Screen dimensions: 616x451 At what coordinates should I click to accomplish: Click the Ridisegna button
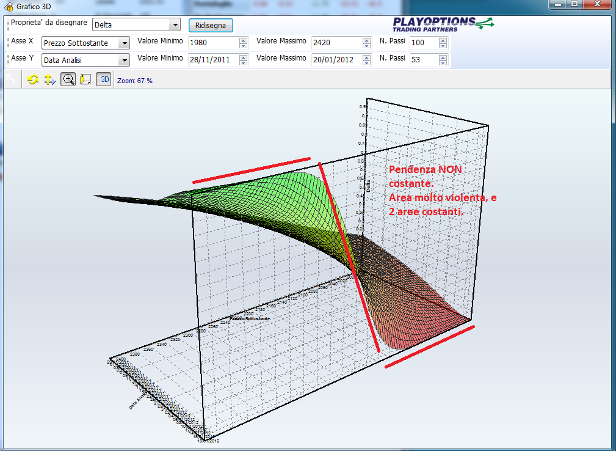click(211, 26)
